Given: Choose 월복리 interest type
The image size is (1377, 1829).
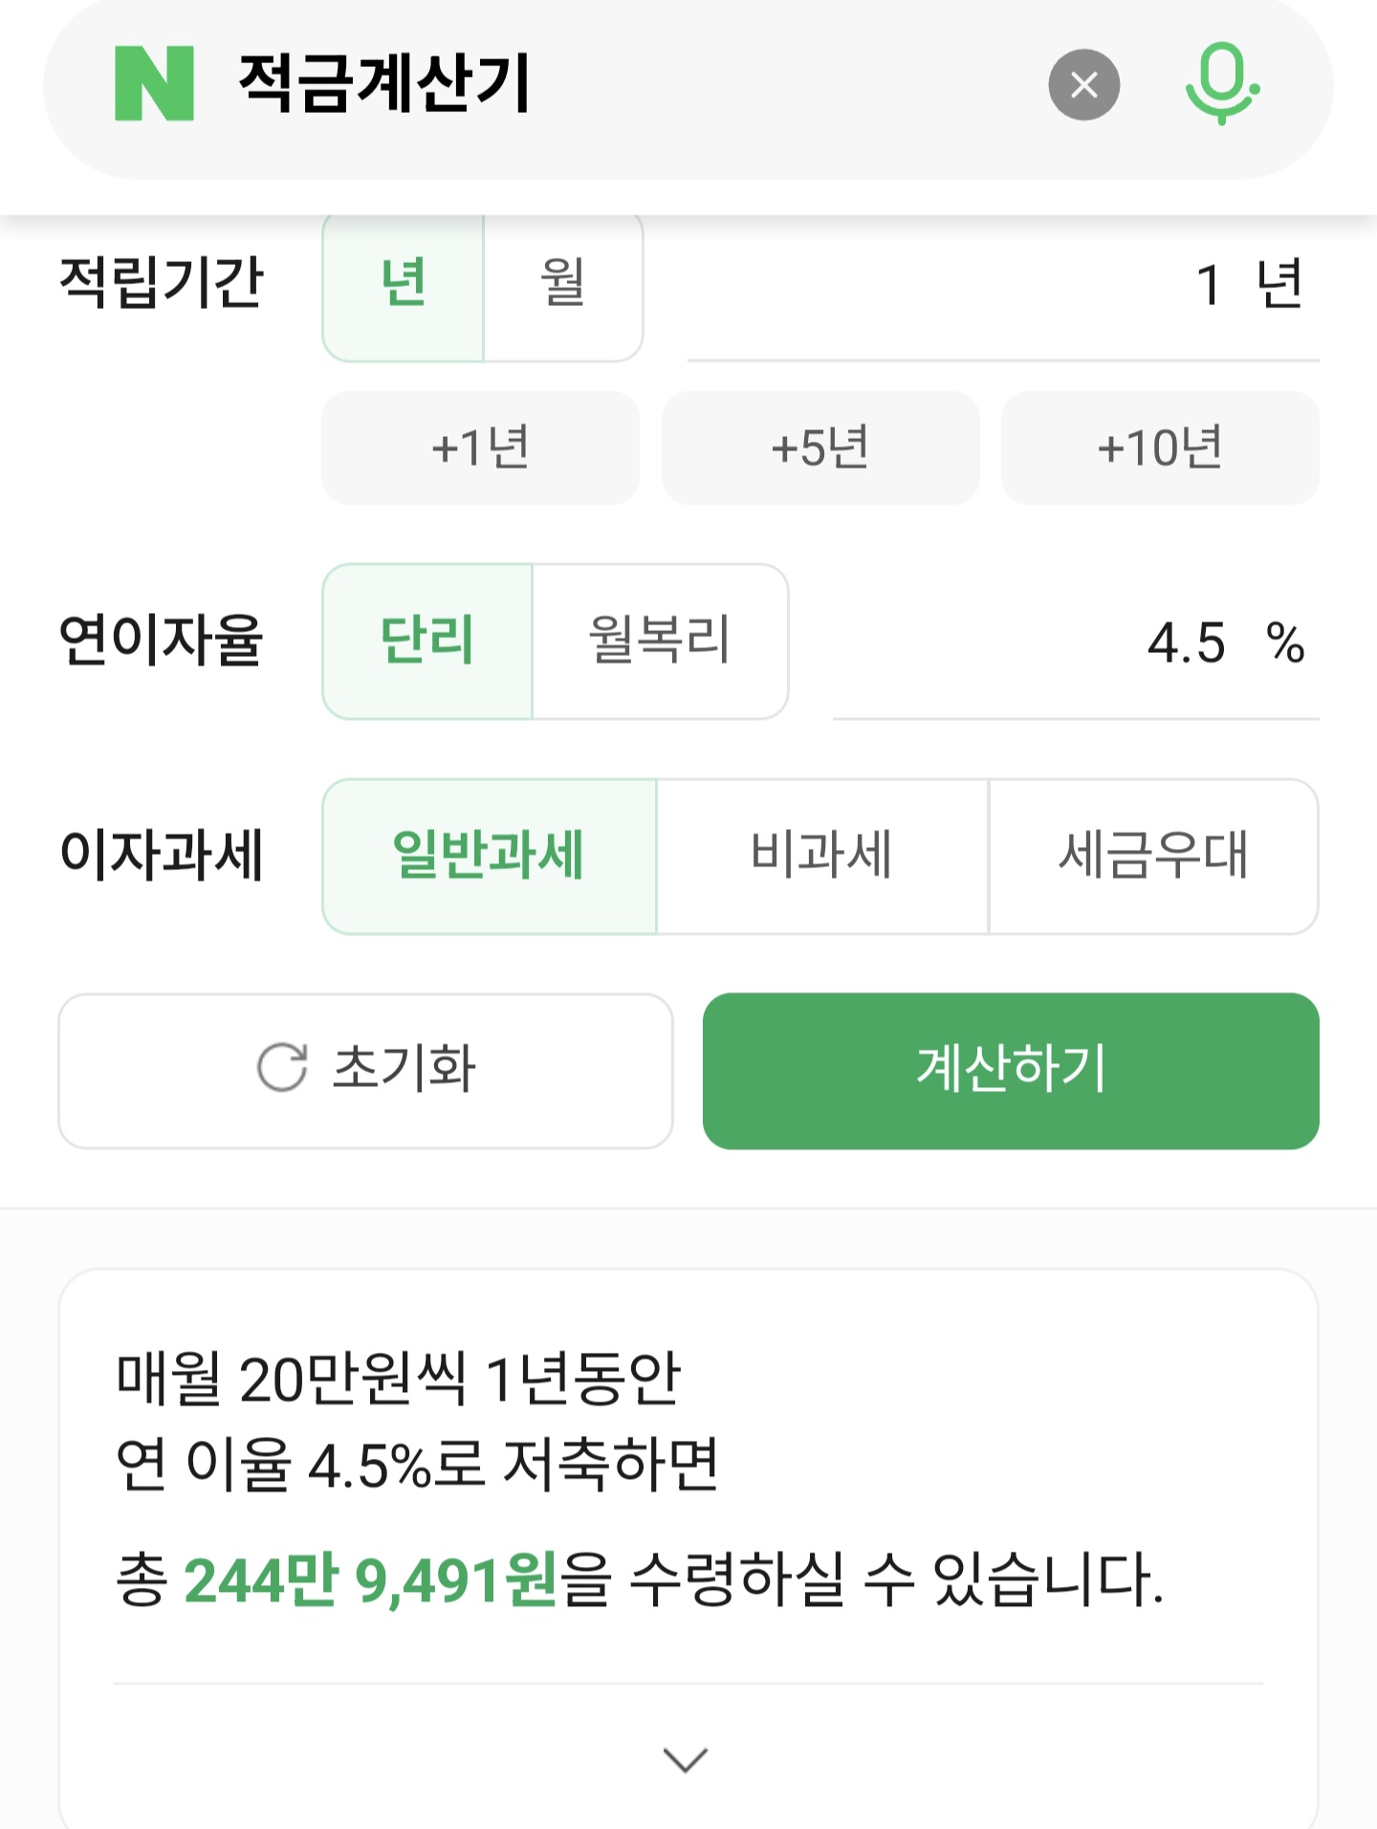Looking at the screenshot, I should click(x=660, y=641).
